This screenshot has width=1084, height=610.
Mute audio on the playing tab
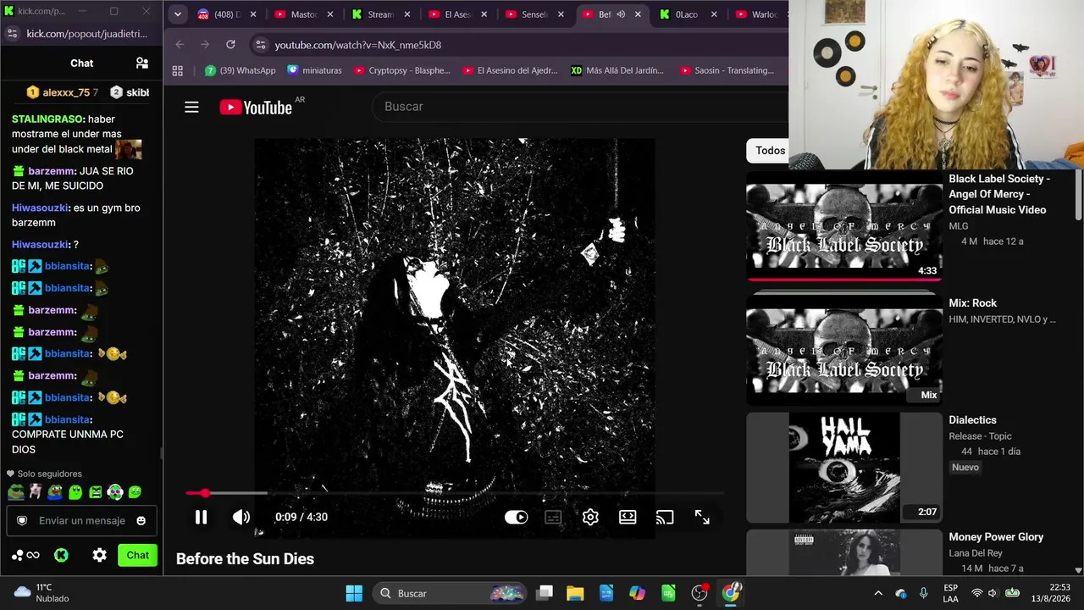621,14
